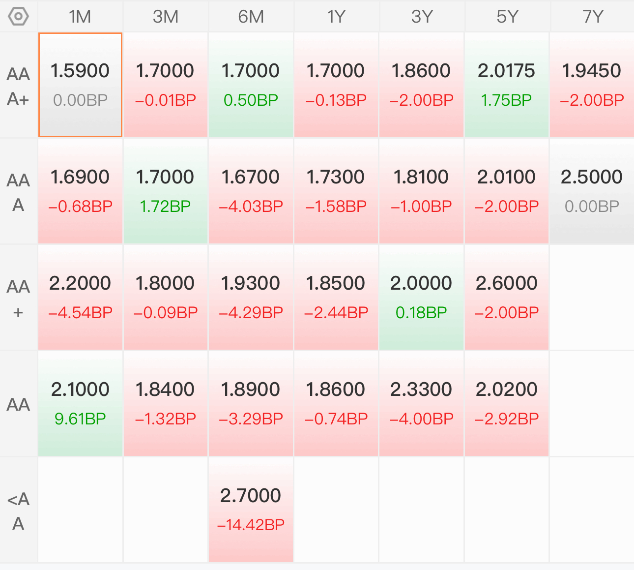Open AAA+ 5Y cell with 2.0175
The image size is (634, 570).
point(507,85)
